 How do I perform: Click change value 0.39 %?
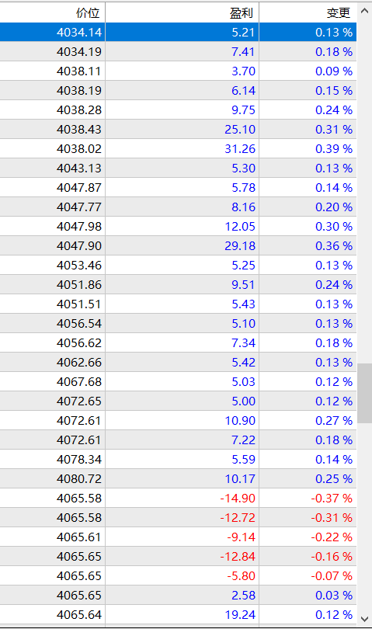[334, 149]
